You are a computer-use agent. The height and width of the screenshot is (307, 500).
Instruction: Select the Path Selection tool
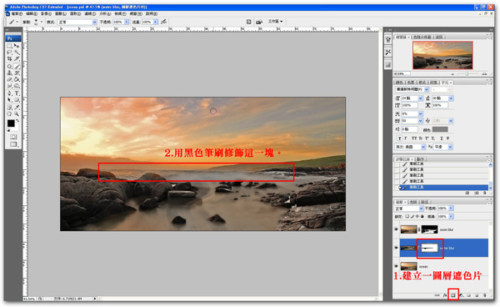click(x=9, y=100)
